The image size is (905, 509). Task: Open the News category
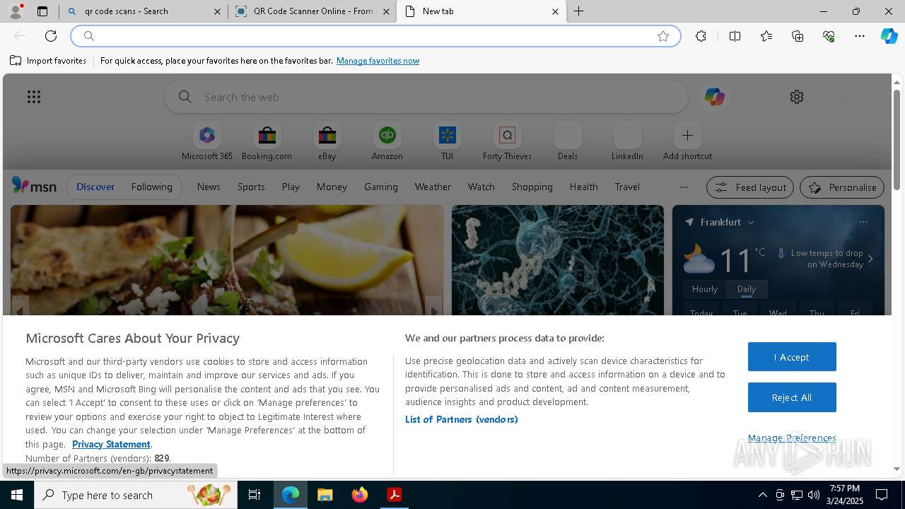[x=209, y=187]
